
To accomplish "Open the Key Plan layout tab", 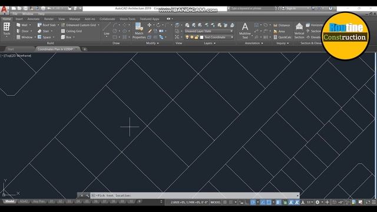I will [x=39, y=201].
